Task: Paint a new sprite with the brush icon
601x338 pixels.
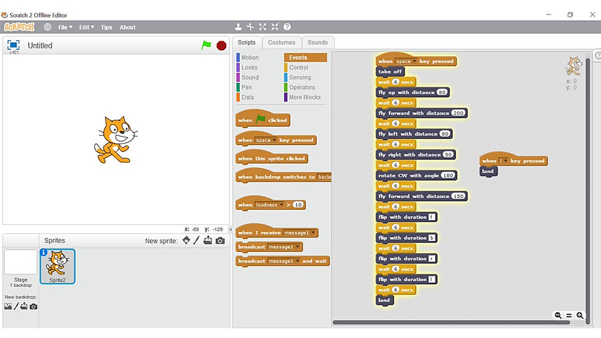Action: (x=196, y=241)
